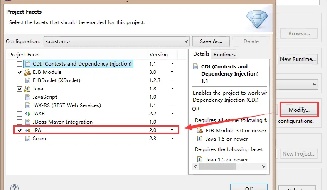This screenshot has height=190, width=327.
Task: Click the Details scroll right arrow
Action: (263, 167)
